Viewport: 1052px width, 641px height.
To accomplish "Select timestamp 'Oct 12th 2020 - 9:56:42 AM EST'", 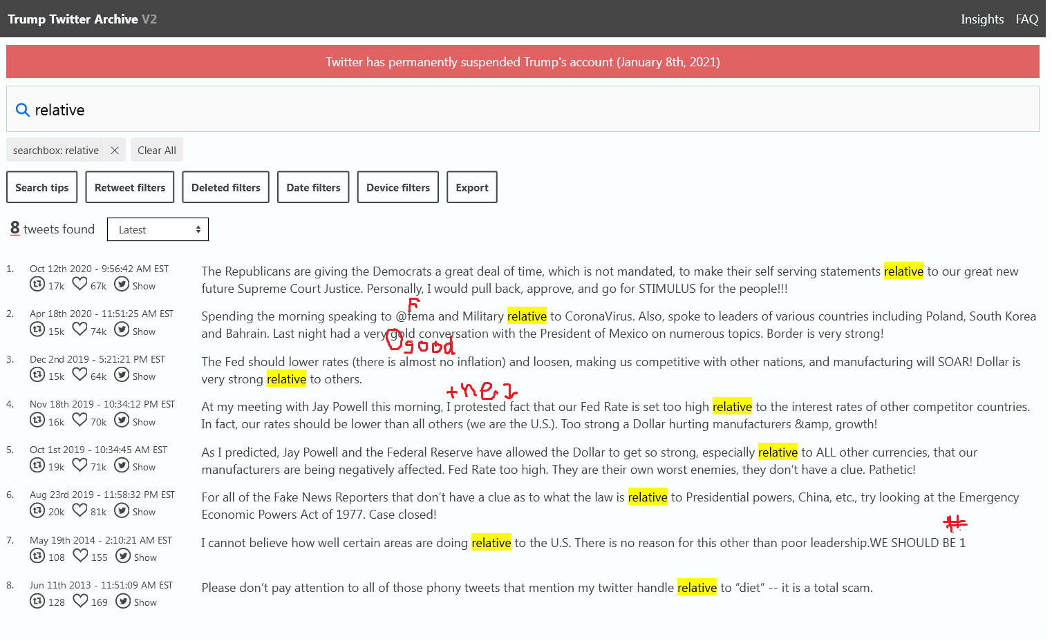I will (x=99, y=269).
